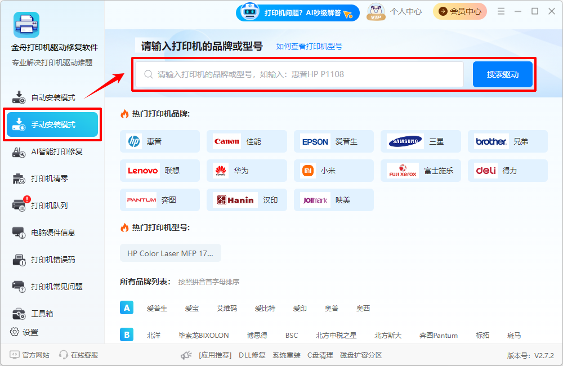Open brand 标拓 in list

coord(482,336)
